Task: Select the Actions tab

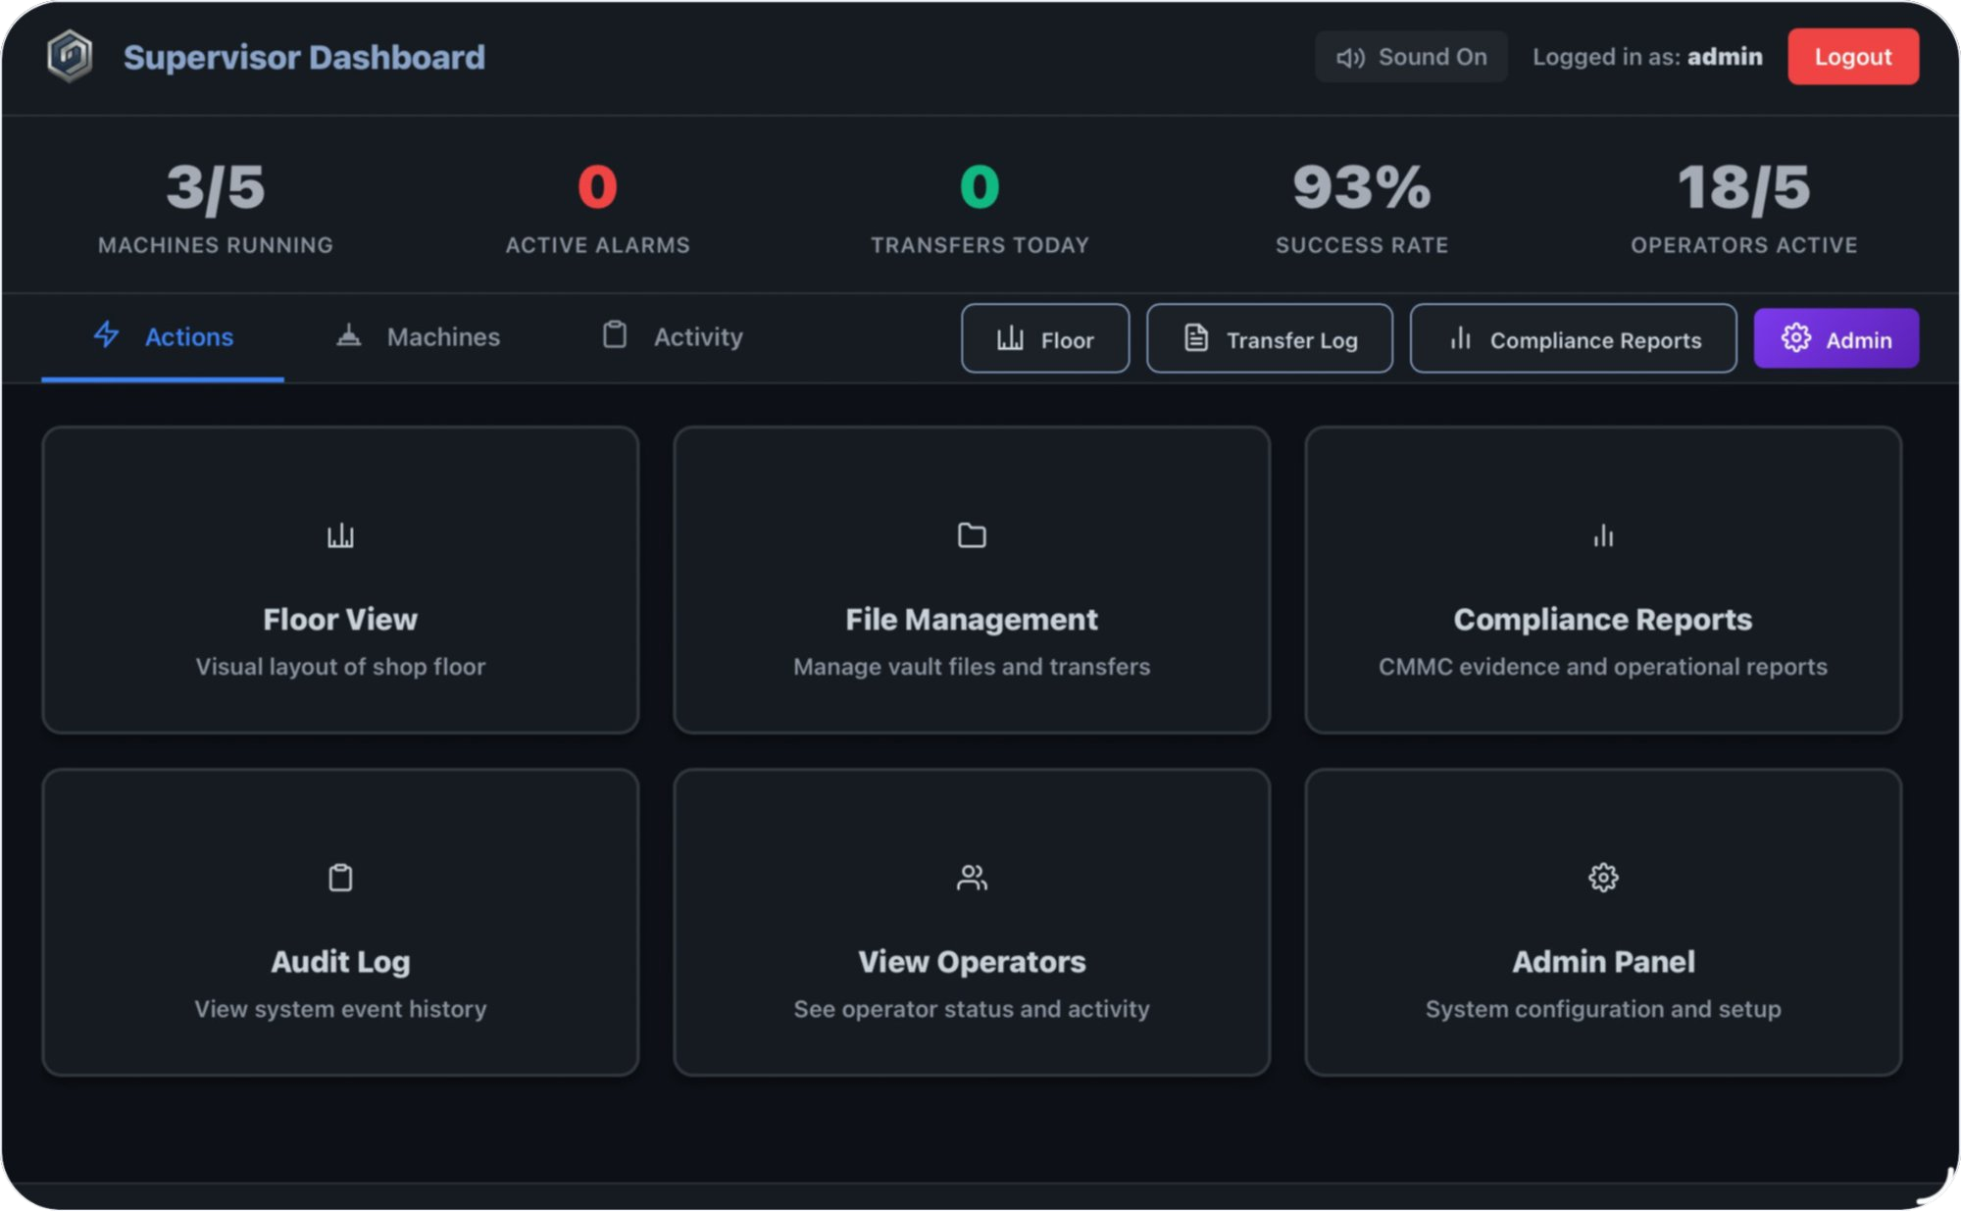Action: coord(163,337)
